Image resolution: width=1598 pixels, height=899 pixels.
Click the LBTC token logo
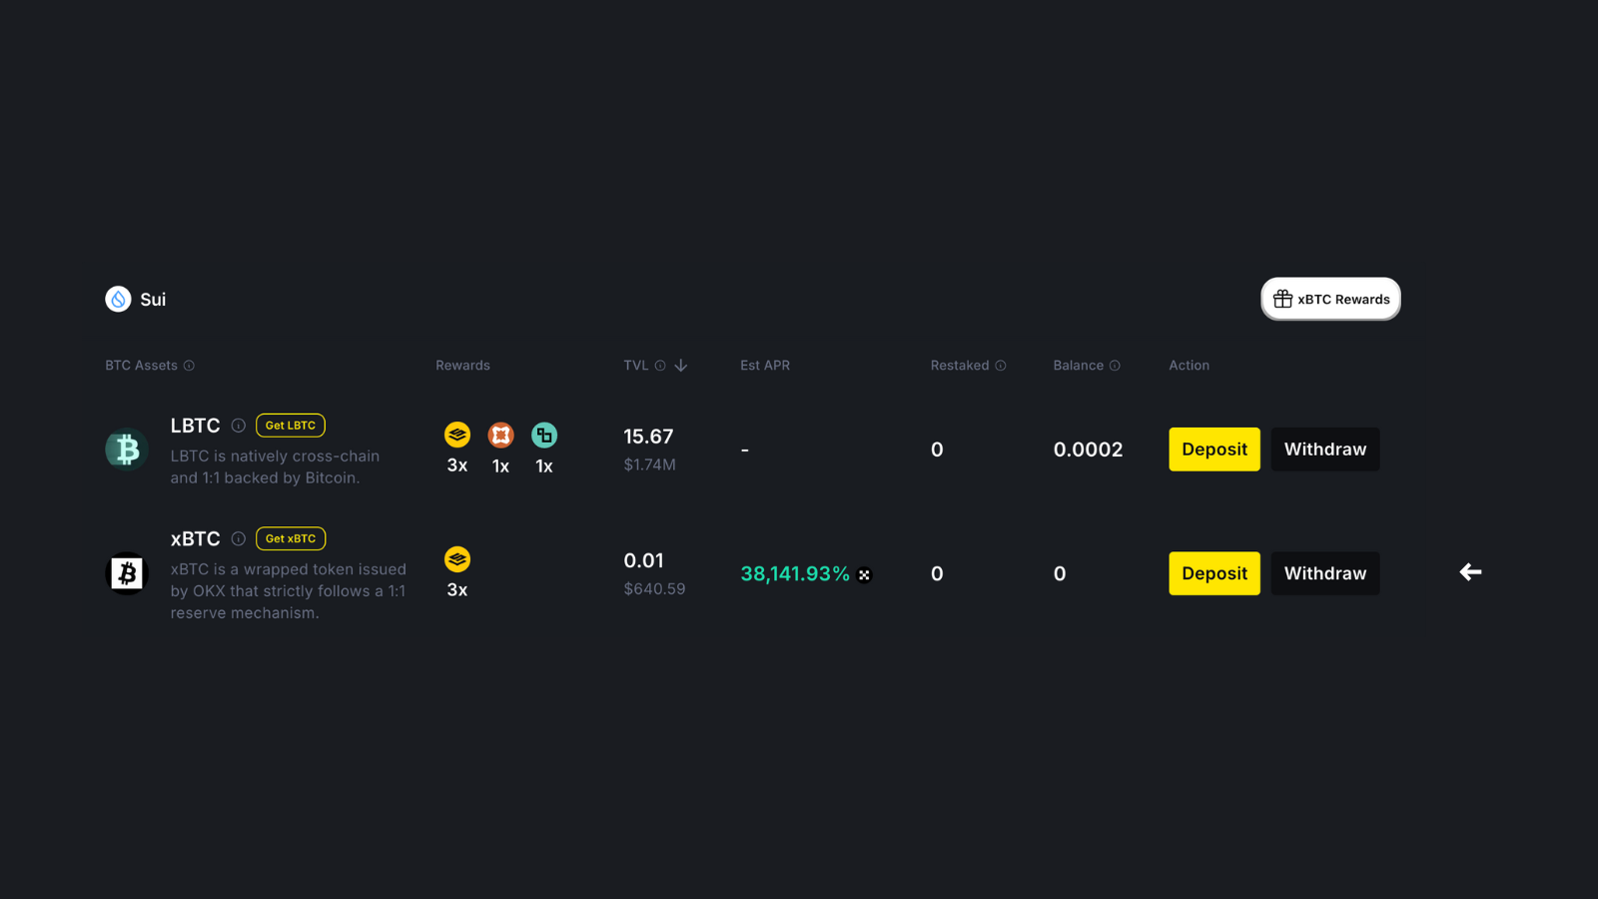pyautogui.click(x=127, y=449)
